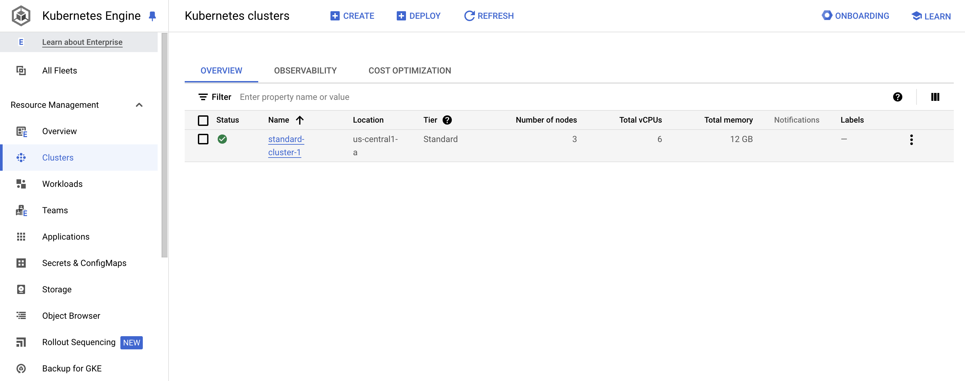This screenshot has height=381, width=965.
Task: Click the Backup for GKE icon
Action: click(21, 368)
